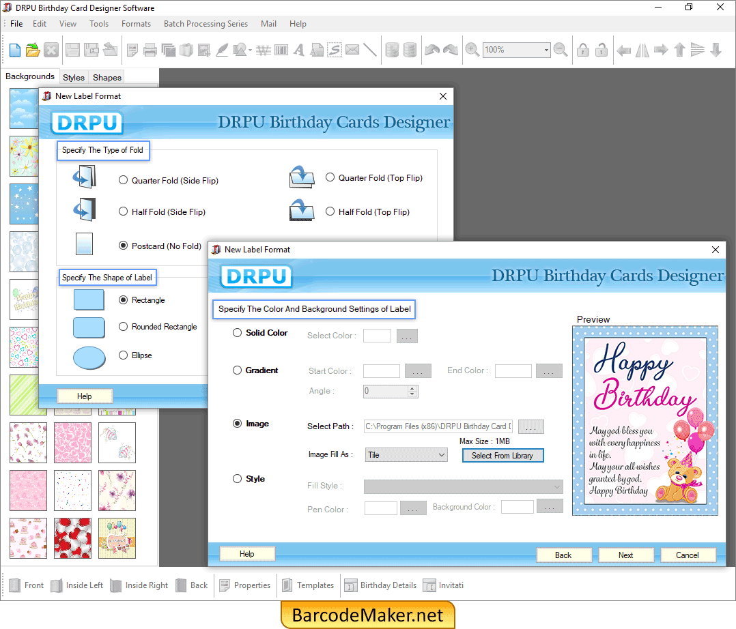Open the Templates bottom tab
Image resolution: width=736 pixels, height=629 pixels.
[309, 585]
